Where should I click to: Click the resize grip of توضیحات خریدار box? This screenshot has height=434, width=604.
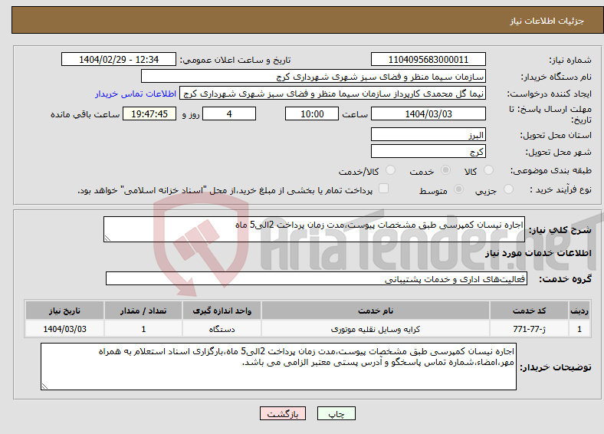(x=44, y=386)
